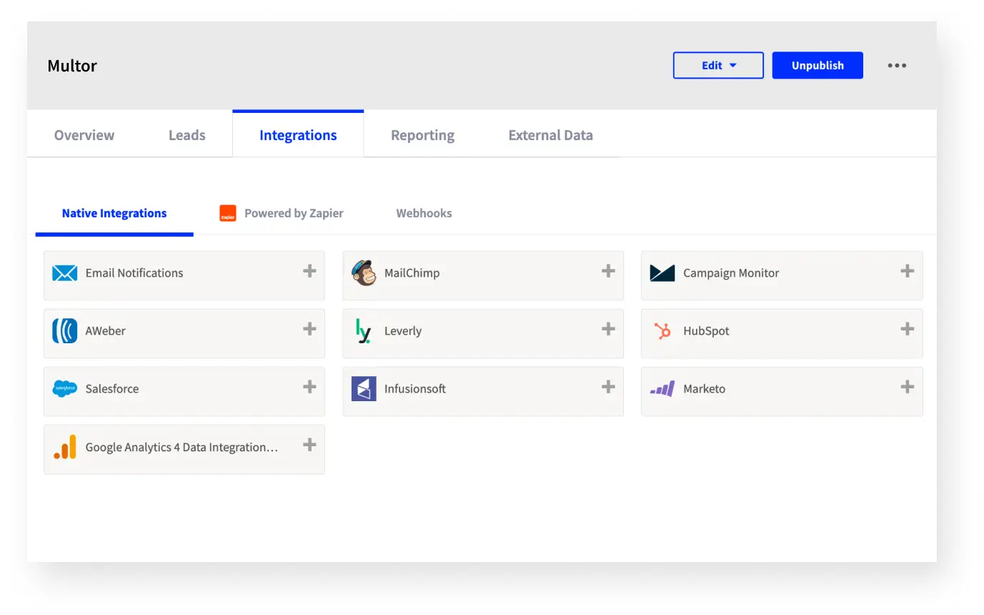Switch to the Overview tab
Image resolution: width=984 pixels, height=615 pixels.
pyautogui.click(x=84, y=135)
